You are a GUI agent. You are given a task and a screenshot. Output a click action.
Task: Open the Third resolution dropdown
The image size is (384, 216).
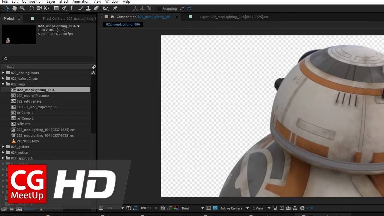click(x=193, y=208)
